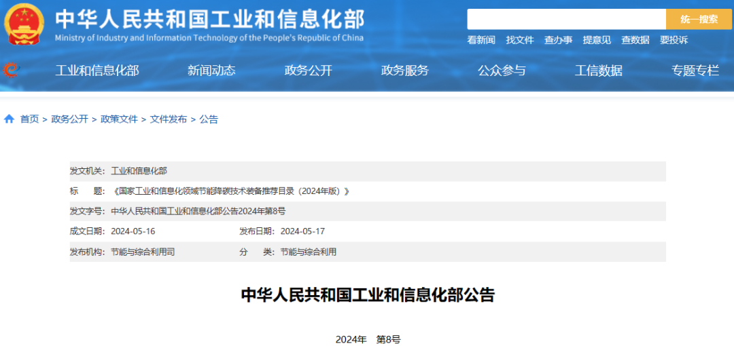Viewport: 734px width, 346px height.
Task: Click the red swirl icon in navigation bar
Action: [11, 70]
